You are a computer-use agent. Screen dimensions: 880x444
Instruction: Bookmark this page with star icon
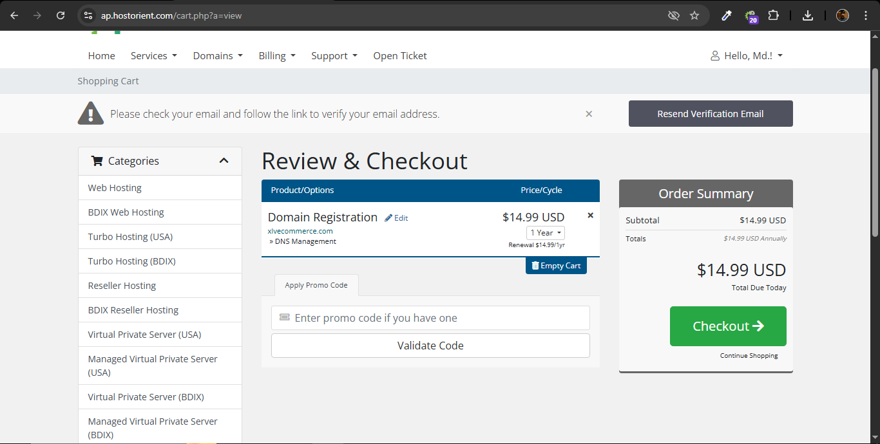[694, 15]
